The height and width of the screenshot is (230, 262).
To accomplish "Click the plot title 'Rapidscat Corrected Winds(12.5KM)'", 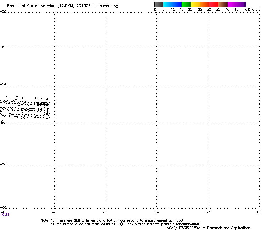I will (41, 6).
